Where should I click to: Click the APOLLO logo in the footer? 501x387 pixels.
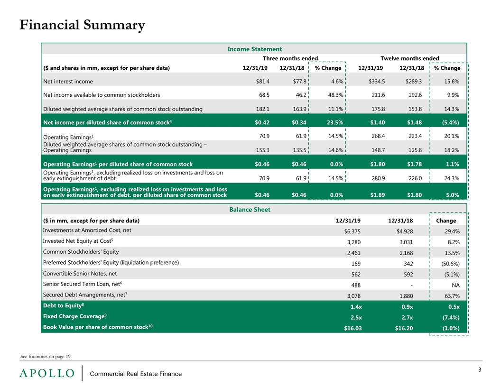[x=47, y=373]
